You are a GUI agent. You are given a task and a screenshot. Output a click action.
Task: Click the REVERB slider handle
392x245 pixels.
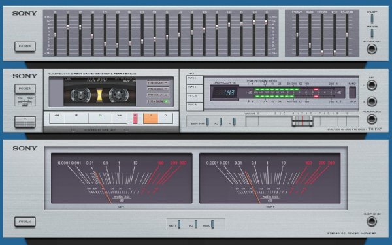coord(322,52)
